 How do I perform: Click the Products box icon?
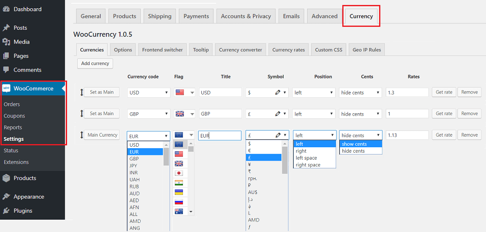point(6,178)
